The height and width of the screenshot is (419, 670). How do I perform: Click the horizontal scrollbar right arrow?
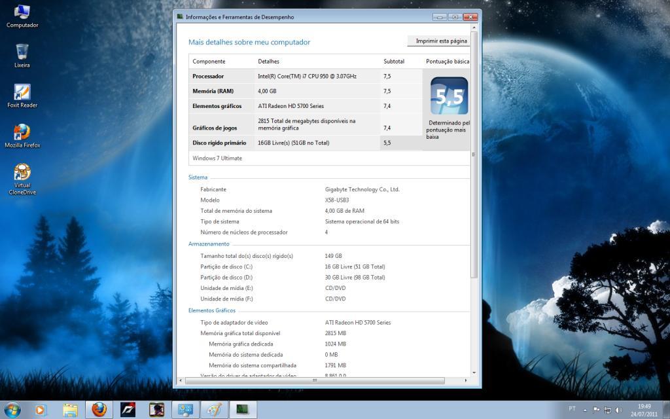click(x=466, y=380)
